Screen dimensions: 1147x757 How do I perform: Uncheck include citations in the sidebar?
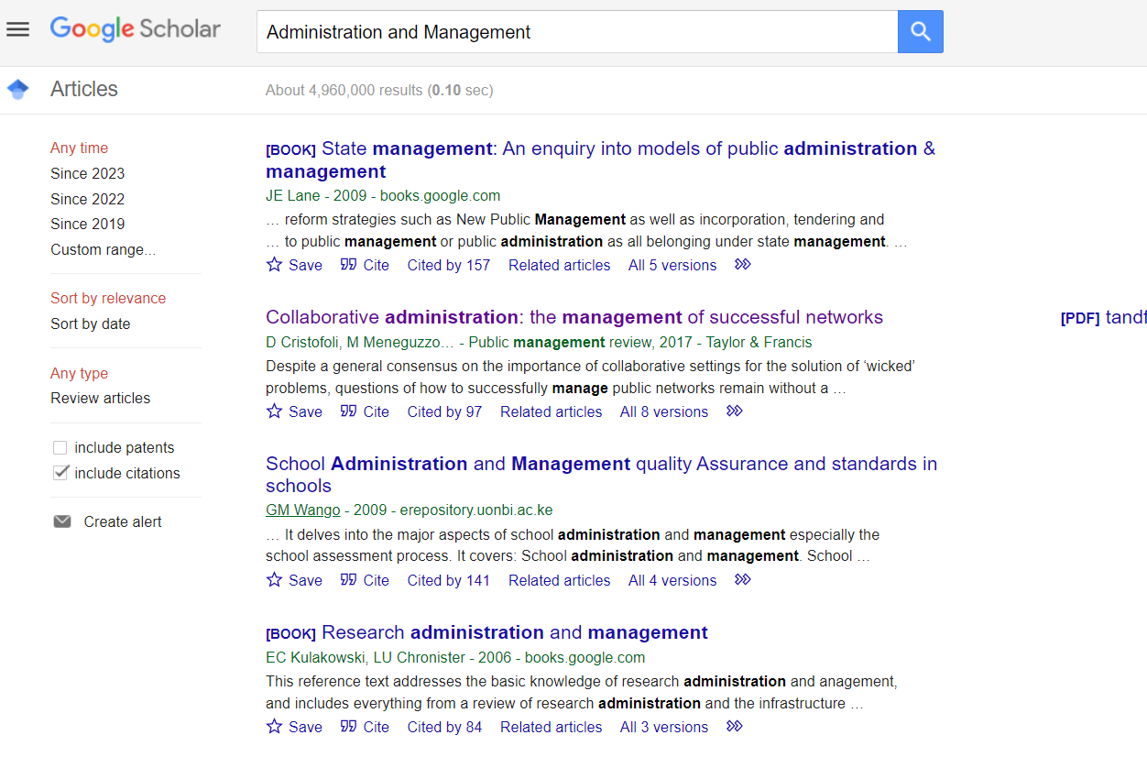click(60, 472)
